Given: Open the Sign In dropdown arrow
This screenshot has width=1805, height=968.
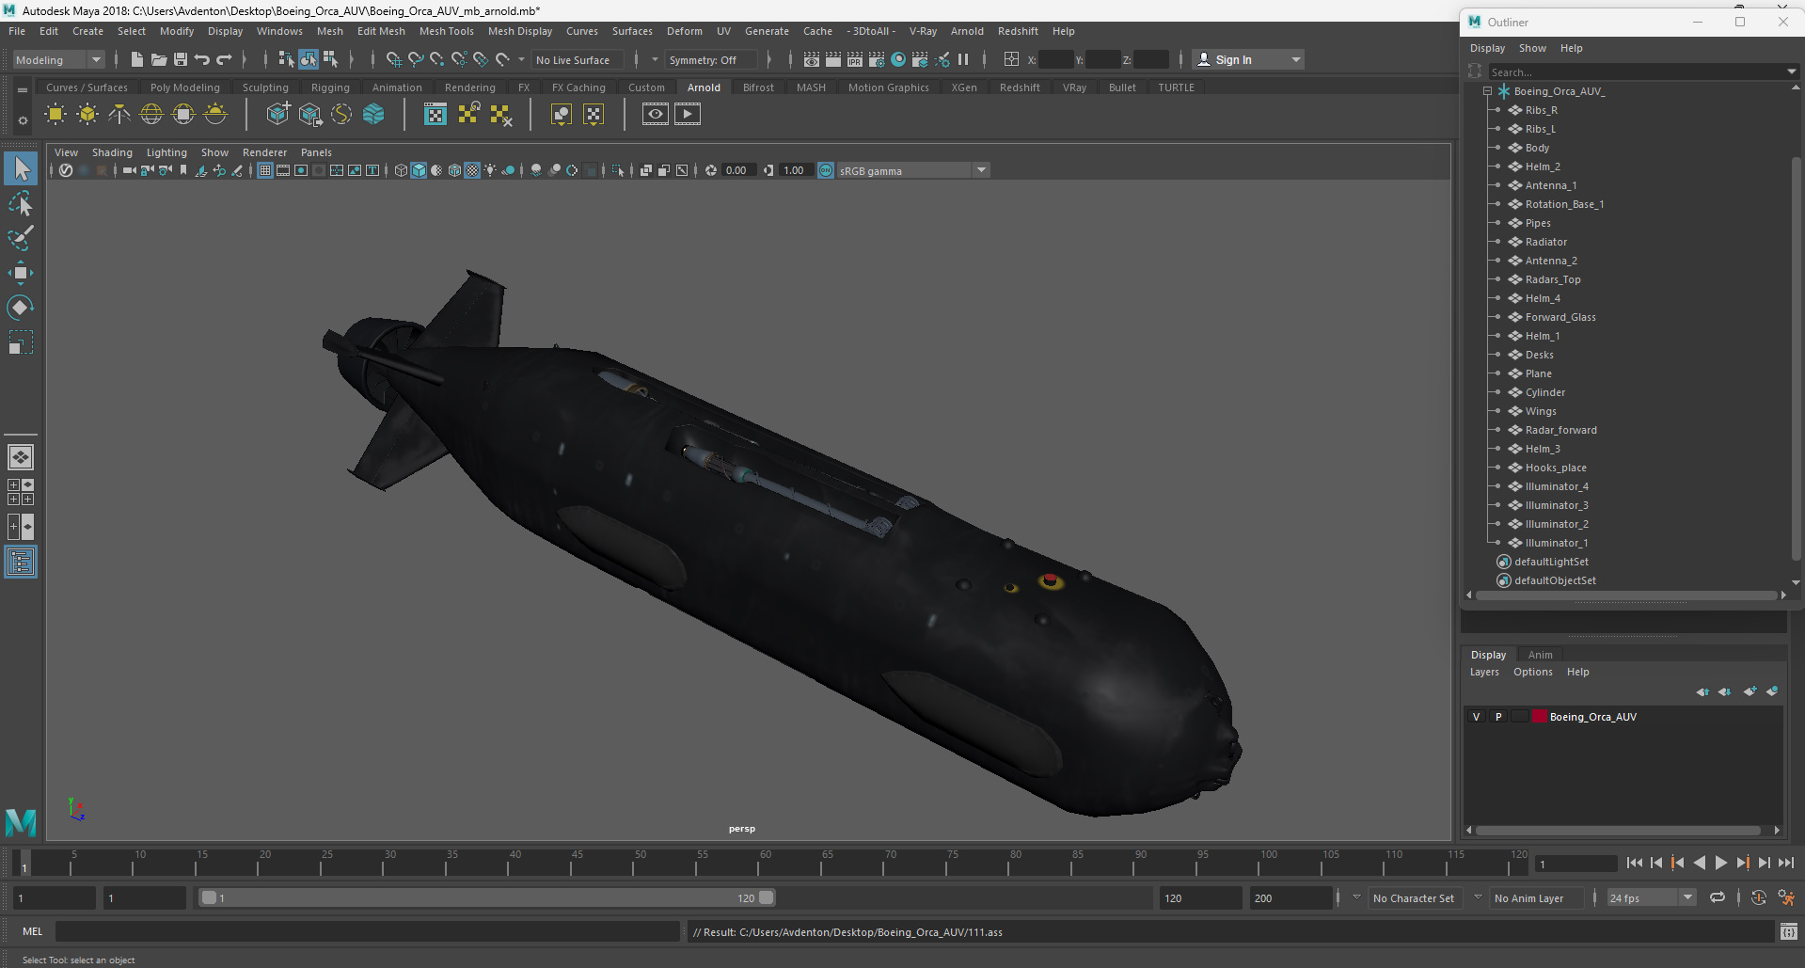Looking at the screenshot, I should tap(1296, 59).
